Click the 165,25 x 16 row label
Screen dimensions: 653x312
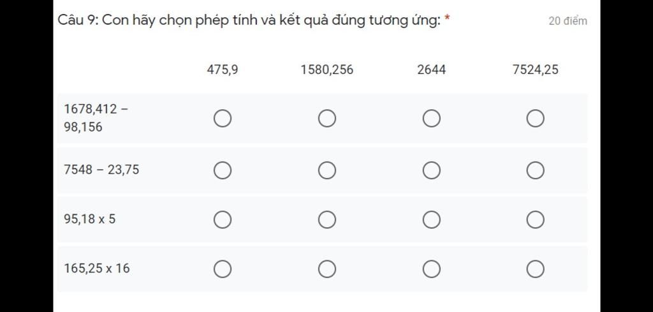pyautogui.click(x=97, y=269)
